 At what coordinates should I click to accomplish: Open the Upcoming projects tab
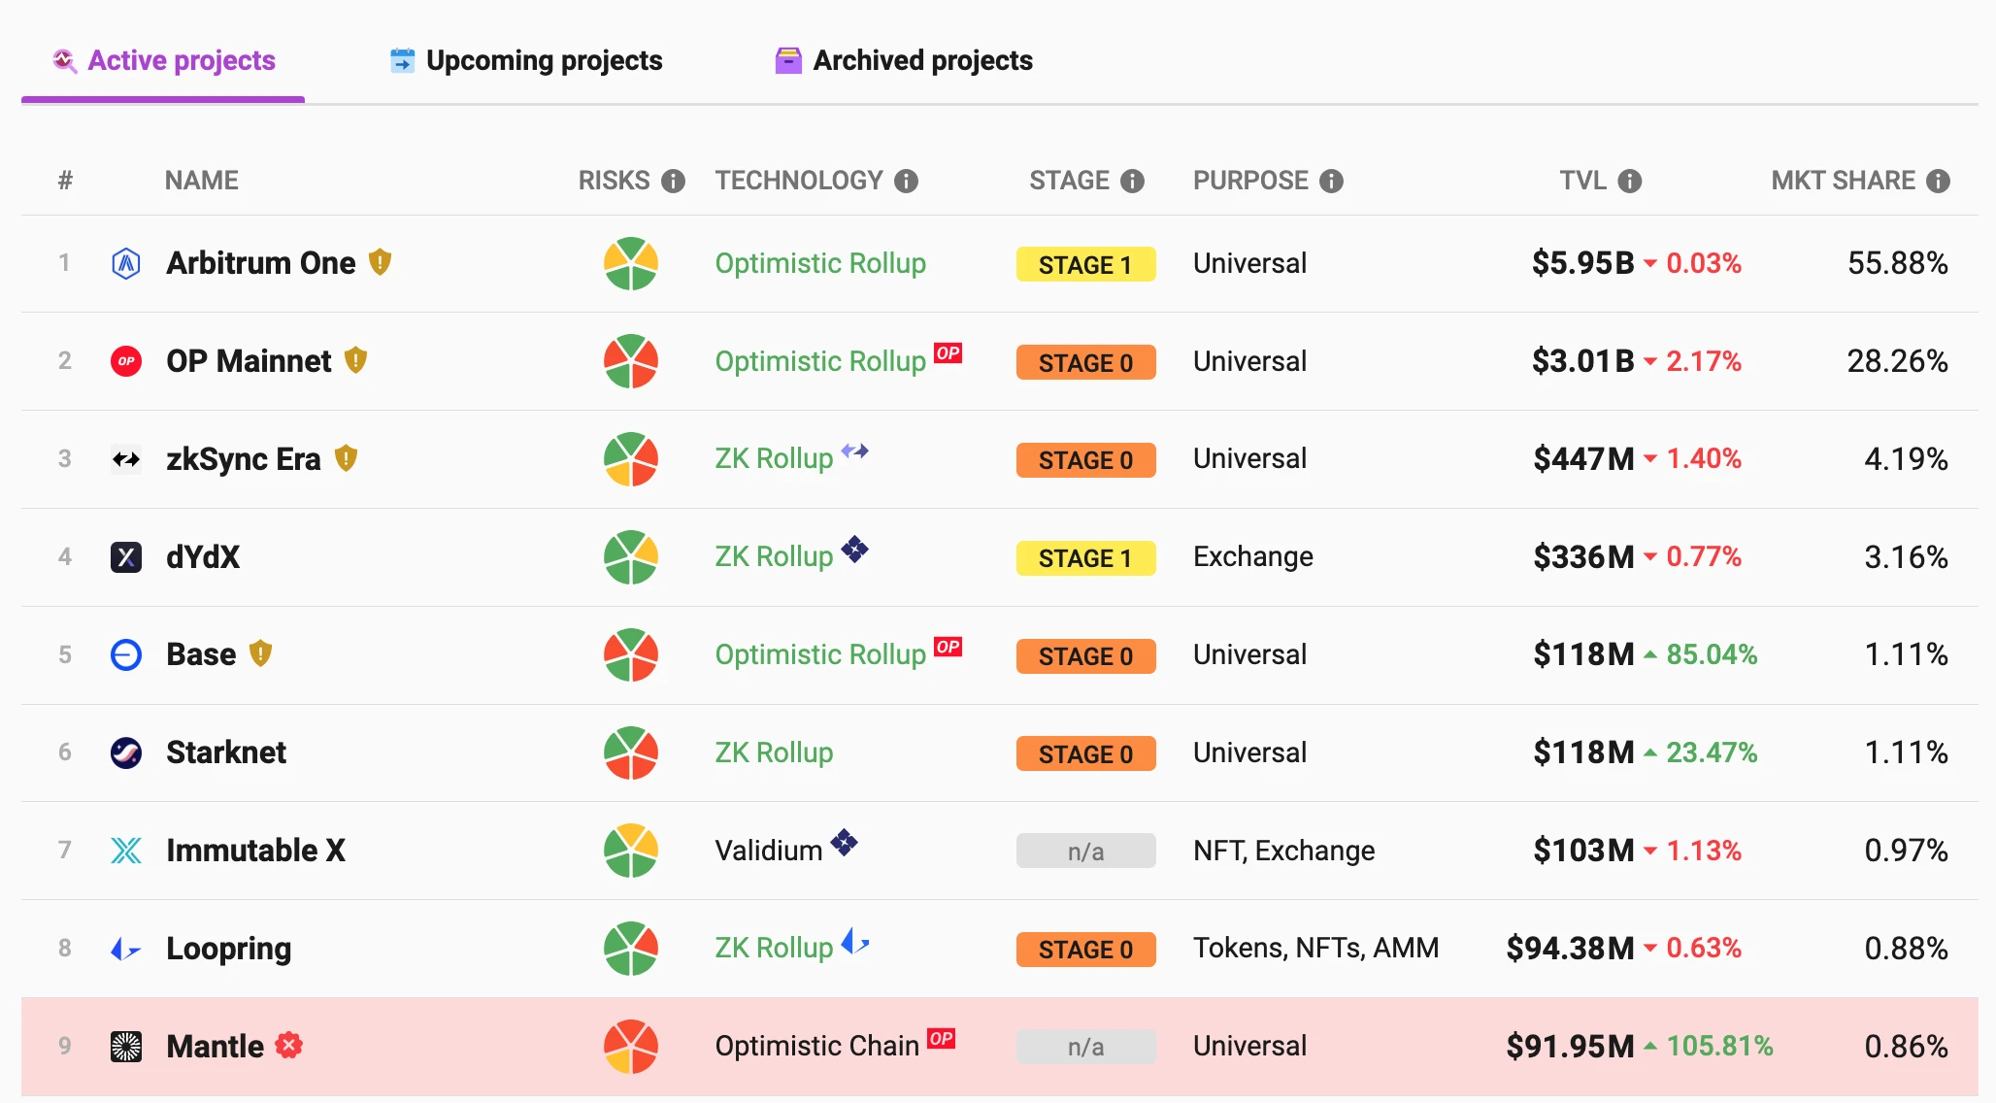[x=526, y=60]
